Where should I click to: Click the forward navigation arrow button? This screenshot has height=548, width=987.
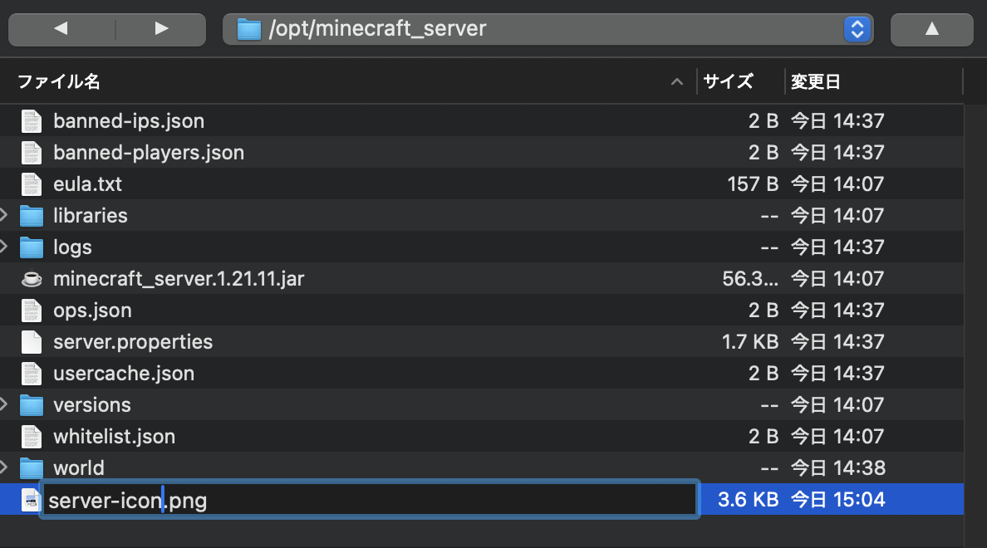pos(162,29)
